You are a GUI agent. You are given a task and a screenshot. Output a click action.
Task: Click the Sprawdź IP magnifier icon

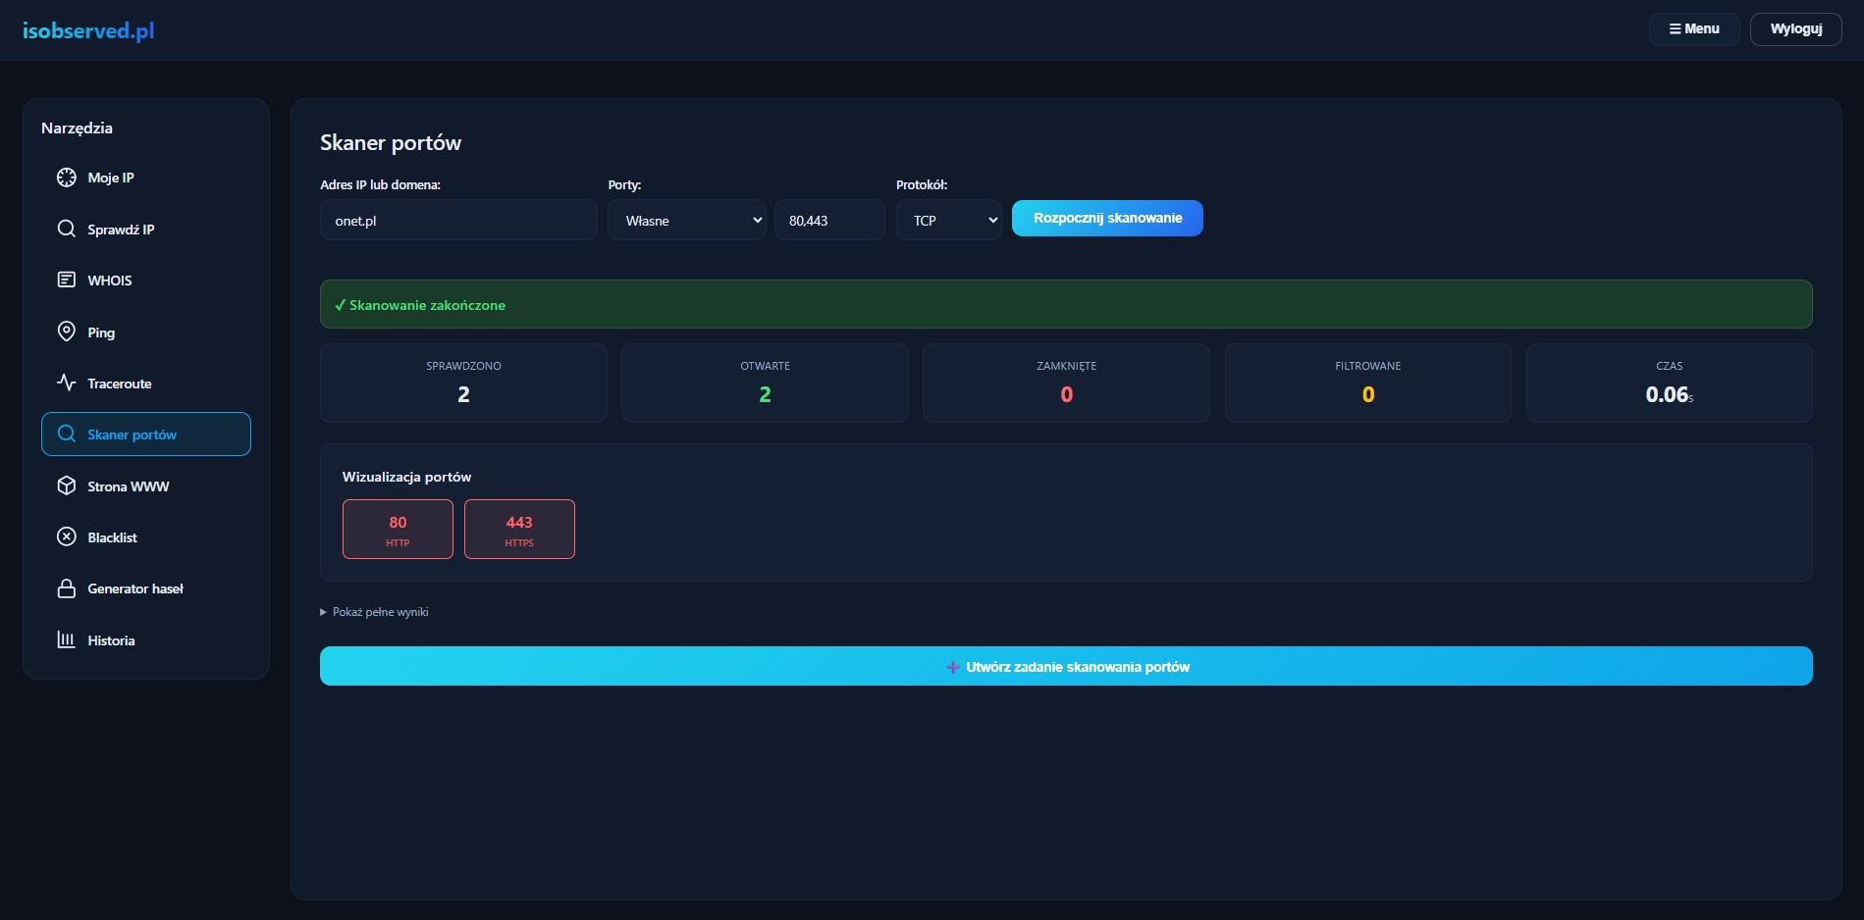pos(67,229)
